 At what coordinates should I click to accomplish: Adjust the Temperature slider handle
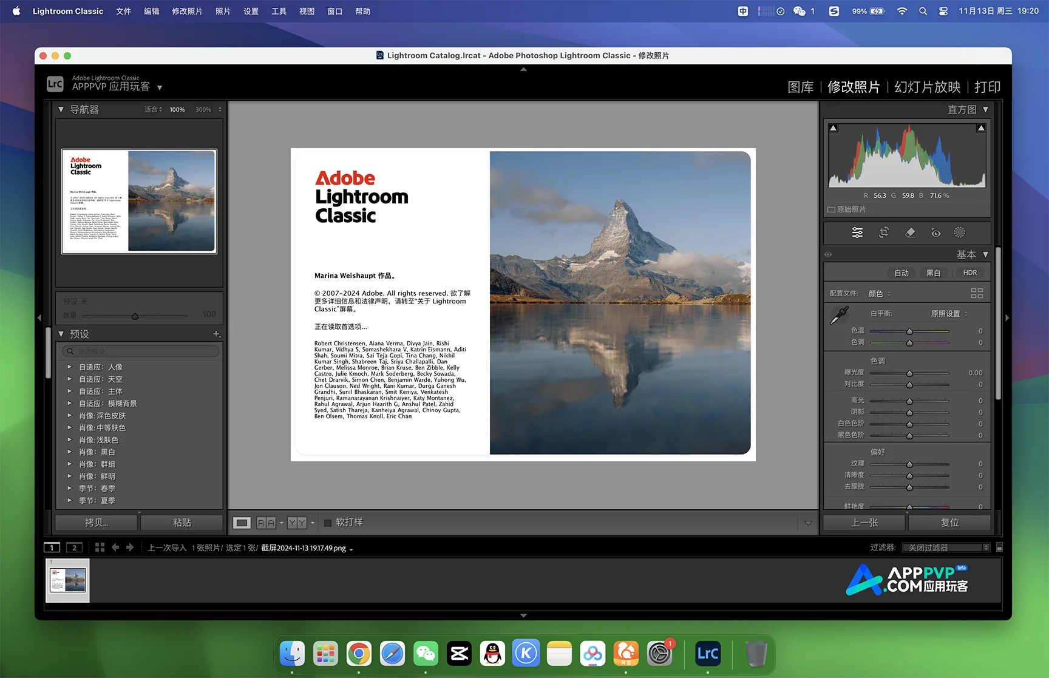point(909,331)
